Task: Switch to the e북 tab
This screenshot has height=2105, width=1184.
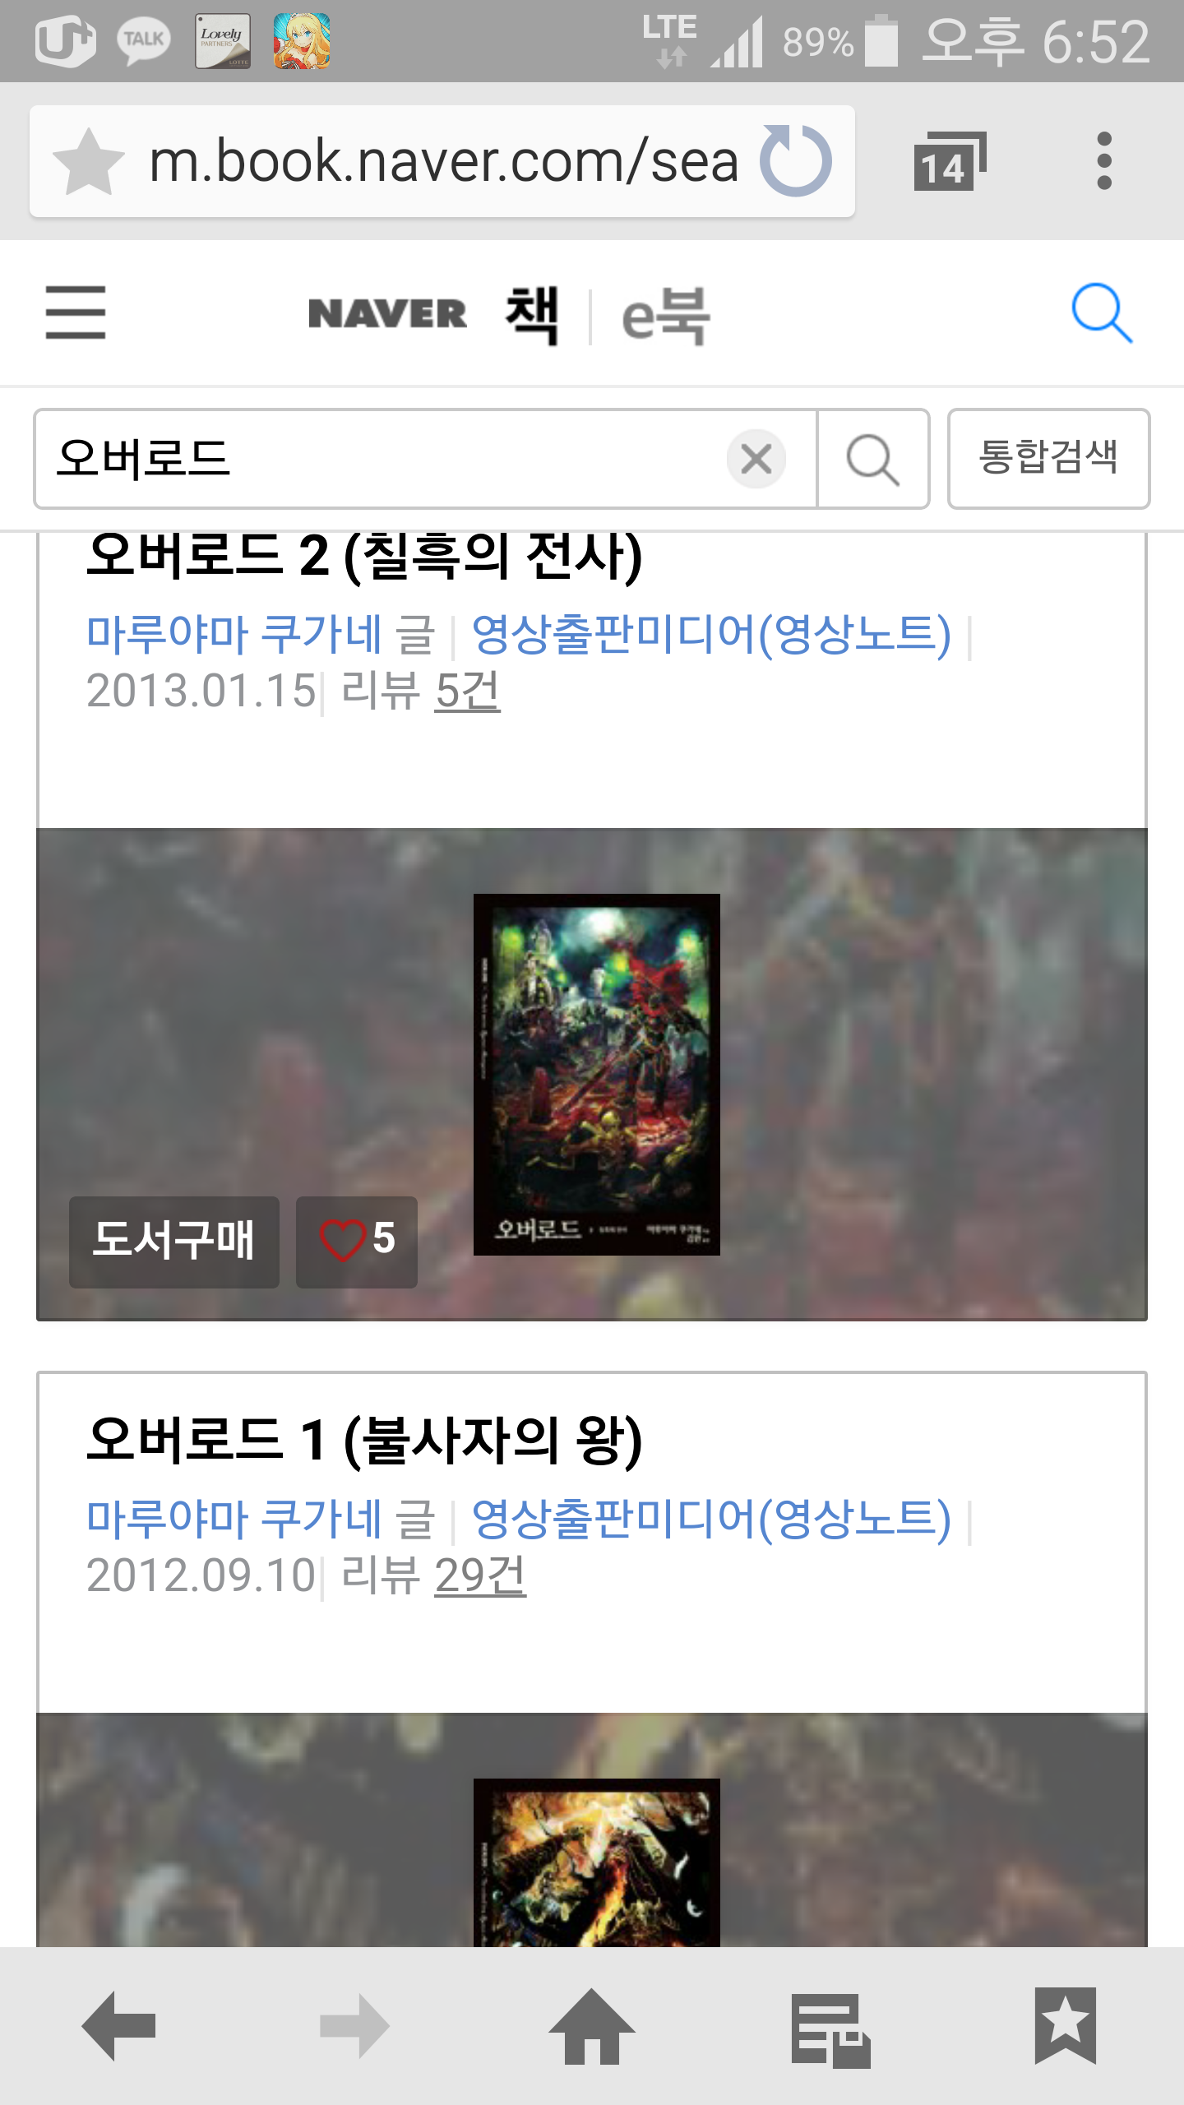Action: [666, 316]
